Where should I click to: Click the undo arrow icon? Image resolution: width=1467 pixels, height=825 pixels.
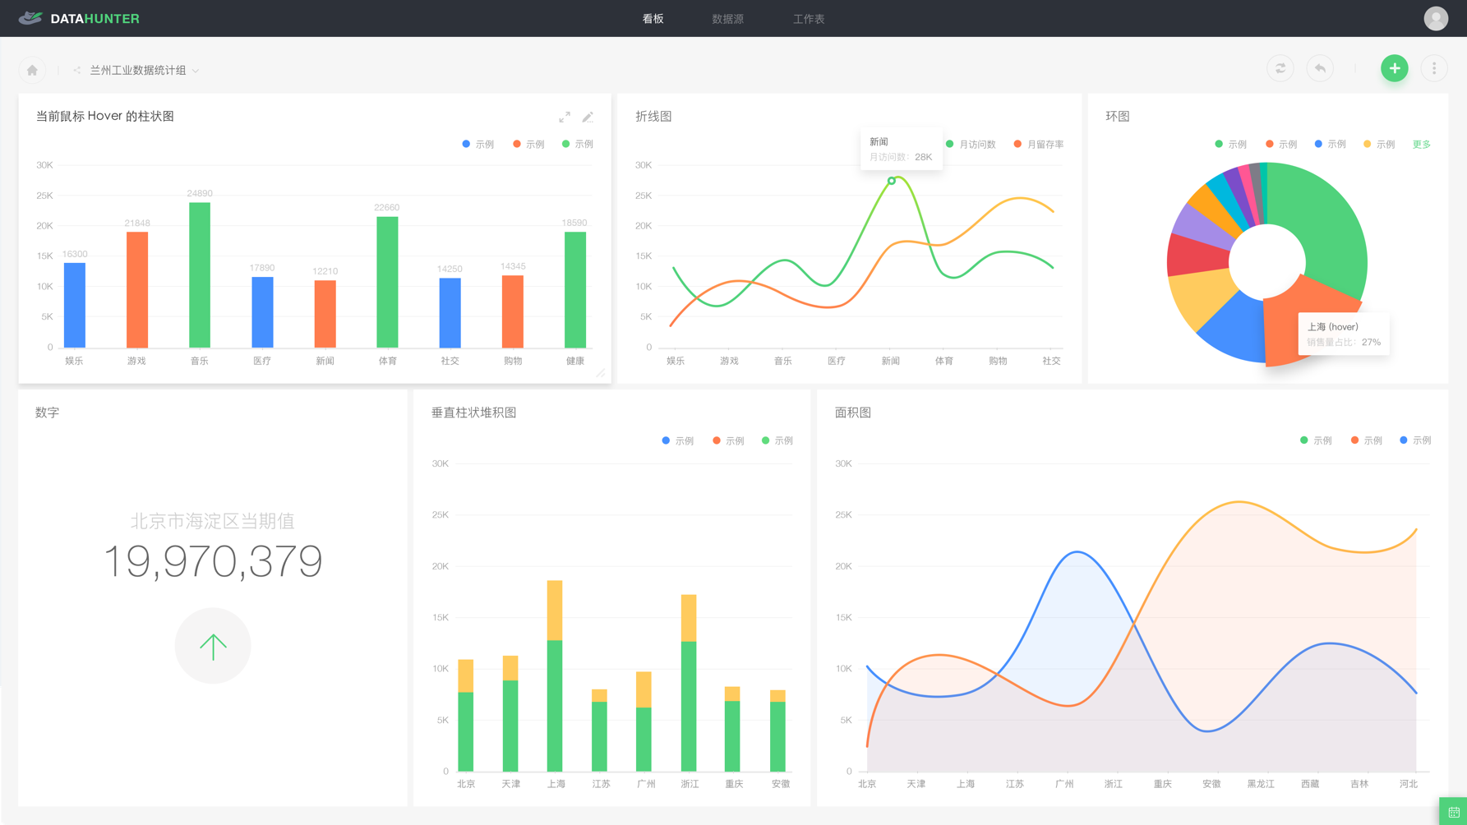[x=1320, y=68]
